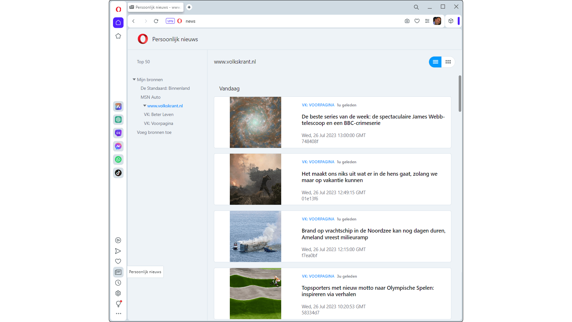Open the spiral galaxy thumbnail

(x=255, y=122)
